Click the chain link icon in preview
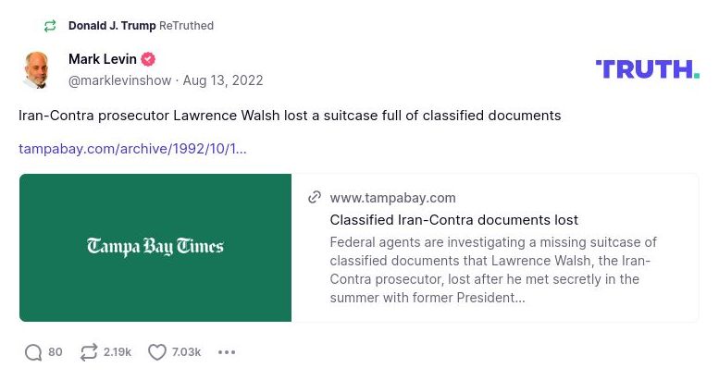This screenshot has height=380, width=719. (x=315, y=198)
